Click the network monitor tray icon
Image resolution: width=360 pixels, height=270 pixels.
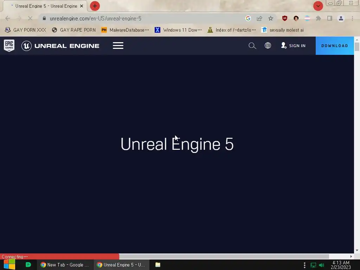[313, 265]
